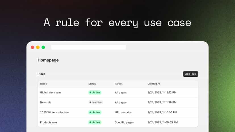Click the browser address bar field
Image resolution: width=235 pixels, height=132 pixels.
coord(89,47)
